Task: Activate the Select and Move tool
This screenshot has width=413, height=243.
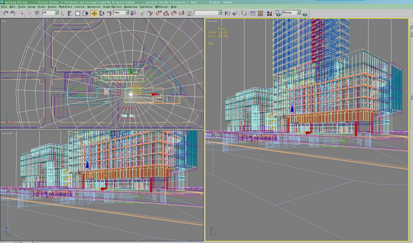Action: coord(94,13)
